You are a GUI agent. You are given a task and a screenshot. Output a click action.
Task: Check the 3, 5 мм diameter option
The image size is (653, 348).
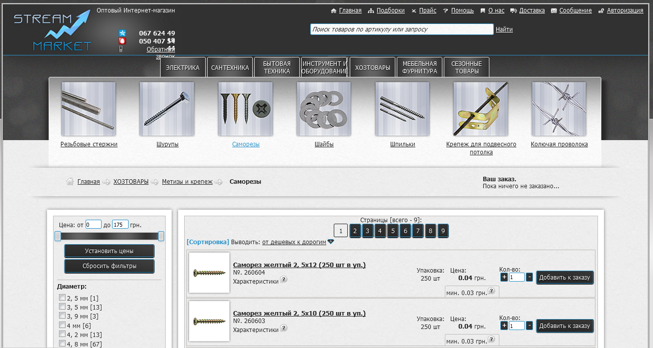point(63,307)
